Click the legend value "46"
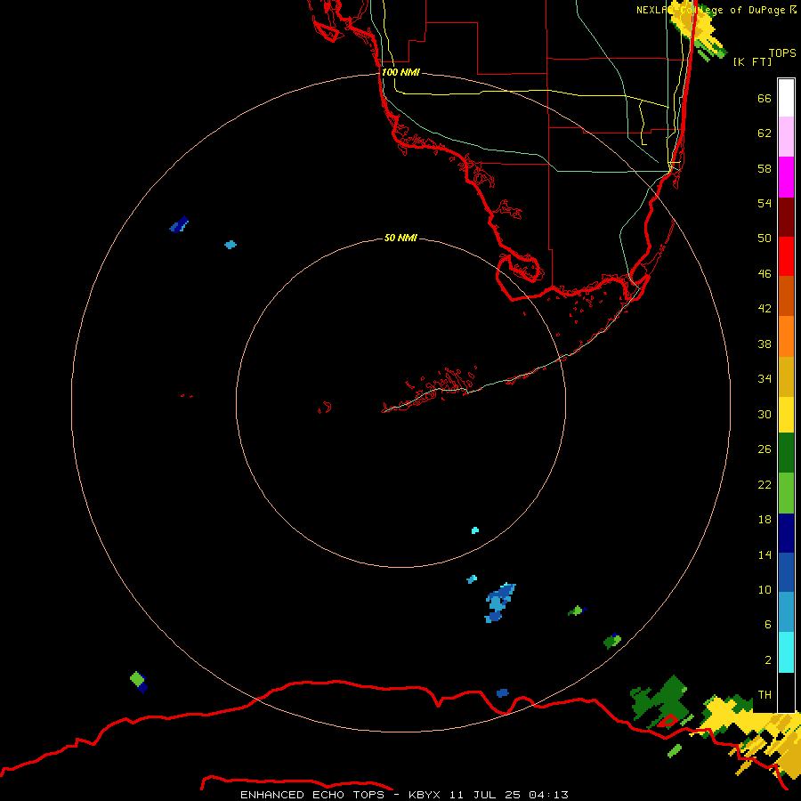Image resolution: width=801 pixels, height=801 pixels. click(765, 274)
